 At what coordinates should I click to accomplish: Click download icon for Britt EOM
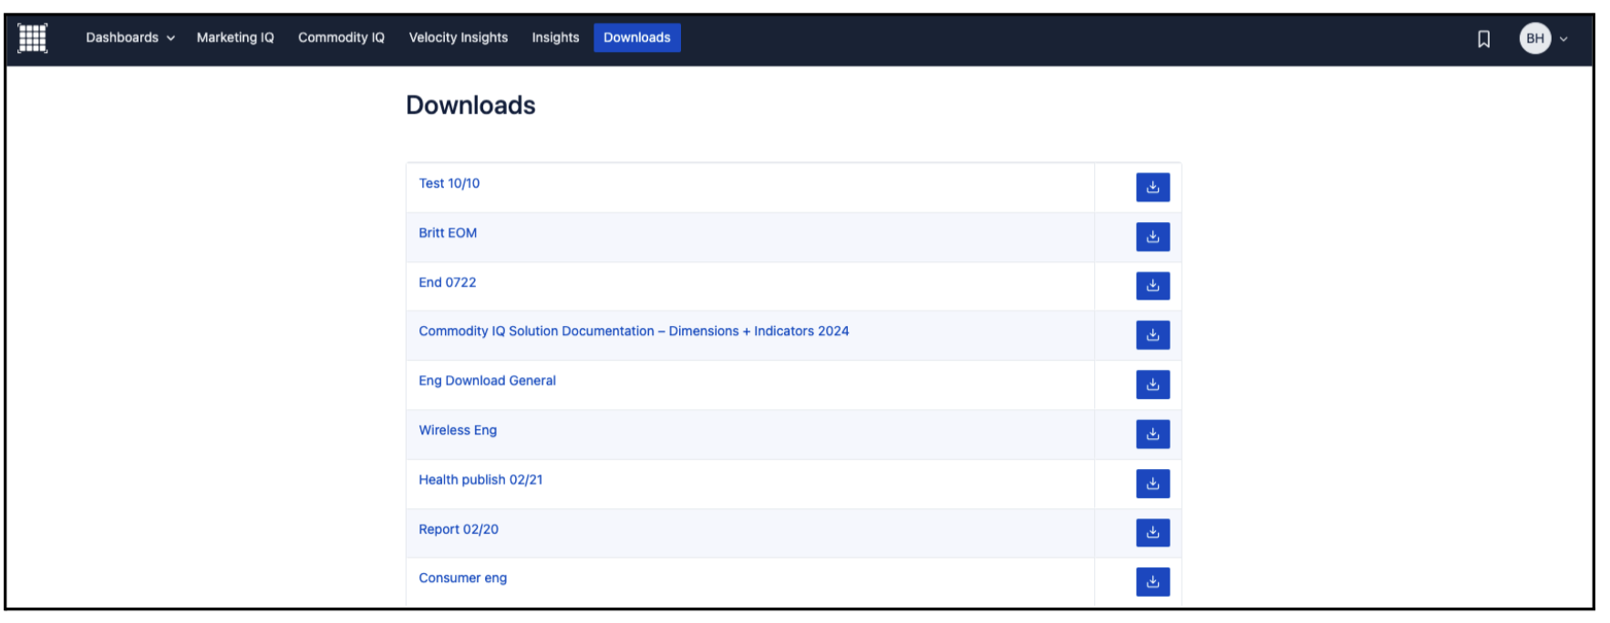pyautogui.click(x=1152, y=237)
